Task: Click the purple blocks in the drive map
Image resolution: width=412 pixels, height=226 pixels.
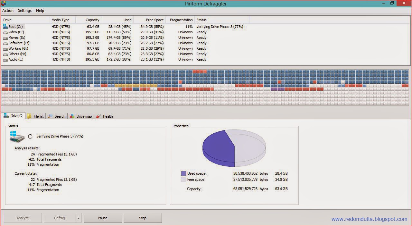Action: click(278, 89)
